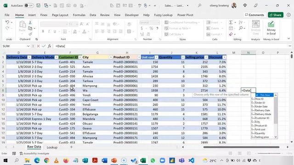The image size is (294, 165).
Task: Switch to the Formulas ribbon tab
Action: tap(79, 15)
